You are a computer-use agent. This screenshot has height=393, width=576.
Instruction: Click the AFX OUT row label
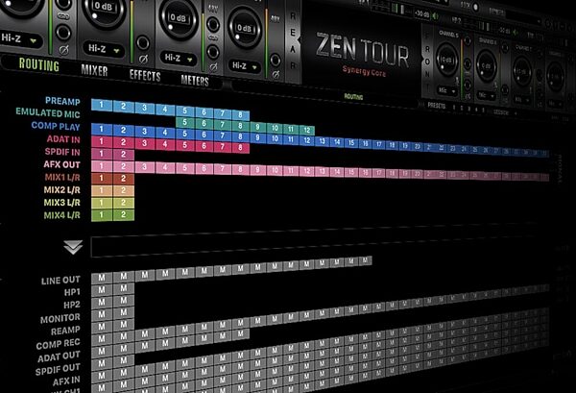(x=61, y=164)
